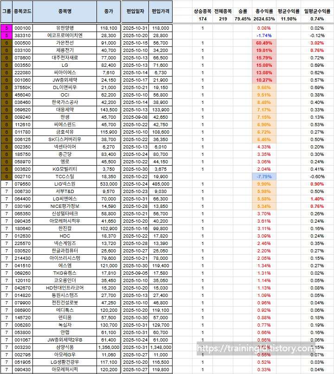Click the -7.79% return cell
334x374 pixels.
tap(264, 176)
